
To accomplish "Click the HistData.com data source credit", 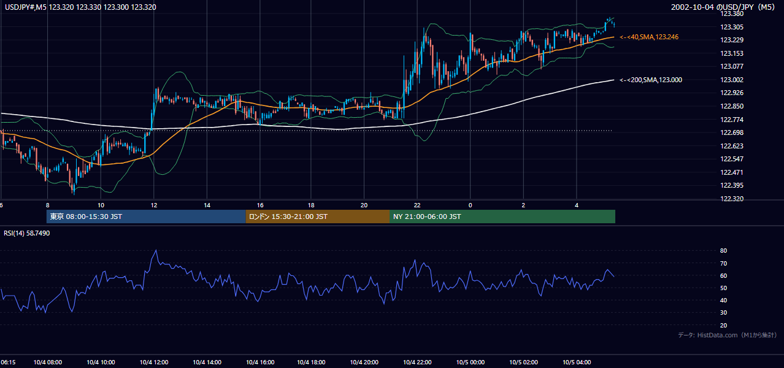I will point(728,335).
